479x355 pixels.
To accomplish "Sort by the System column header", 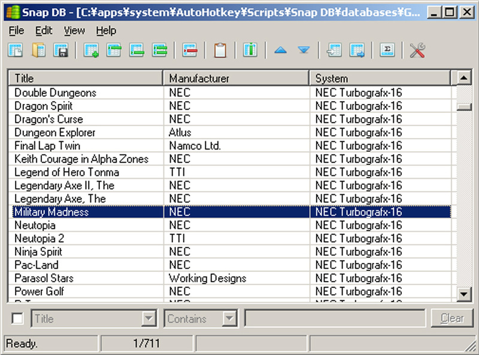I will click(380, 78).
